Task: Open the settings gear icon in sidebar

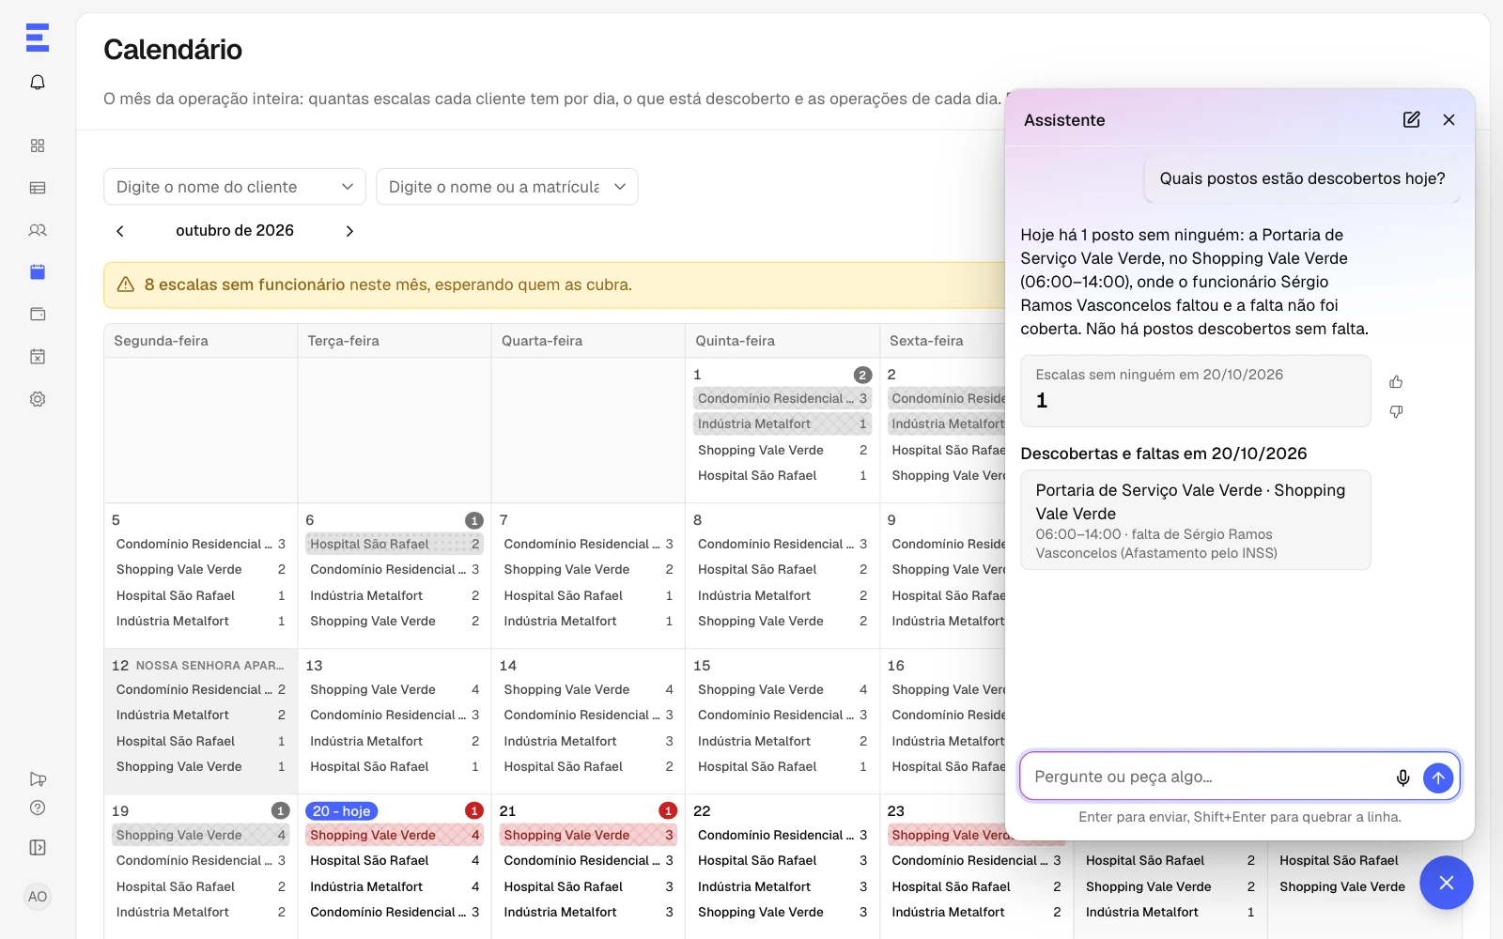Action: (x=38, y=399)
